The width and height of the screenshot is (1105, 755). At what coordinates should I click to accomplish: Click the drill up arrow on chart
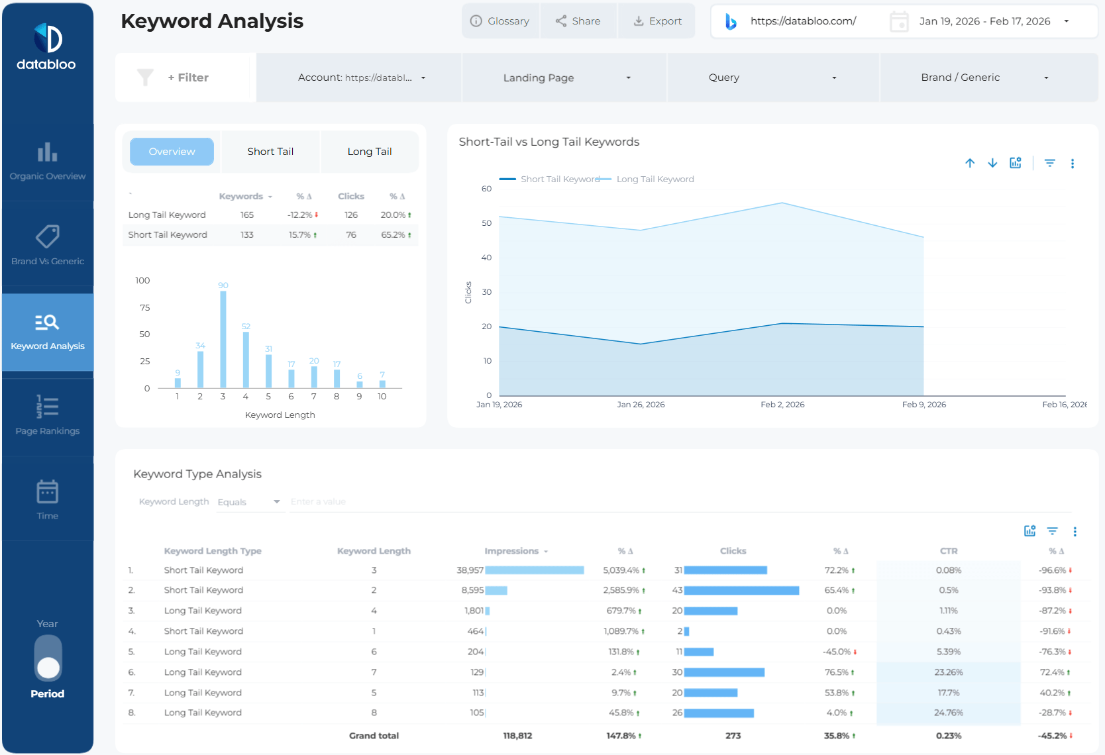[970, 163]
